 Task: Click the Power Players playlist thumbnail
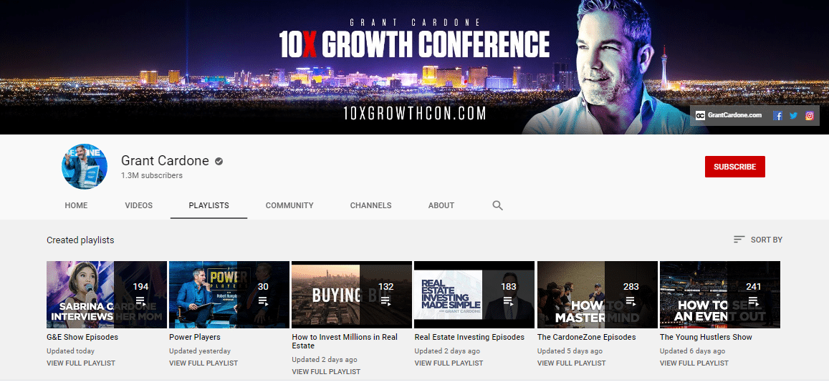(x=229, y=295)
